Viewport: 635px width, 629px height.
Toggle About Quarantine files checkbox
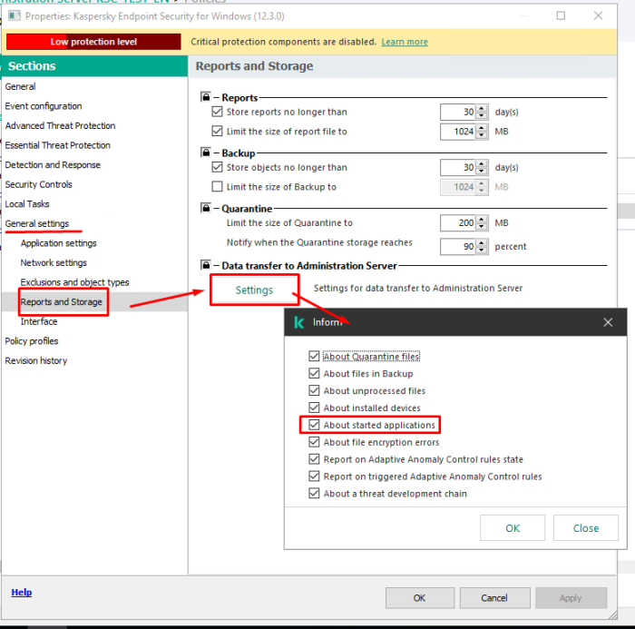[x=314, y=356]
